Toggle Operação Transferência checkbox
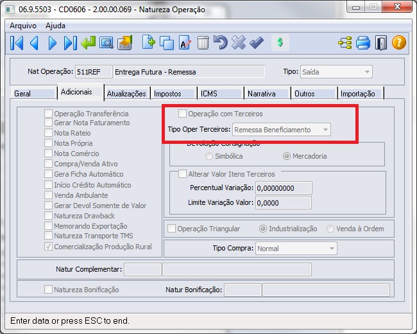This screenshot has width=417, height=334. [48, 113]
